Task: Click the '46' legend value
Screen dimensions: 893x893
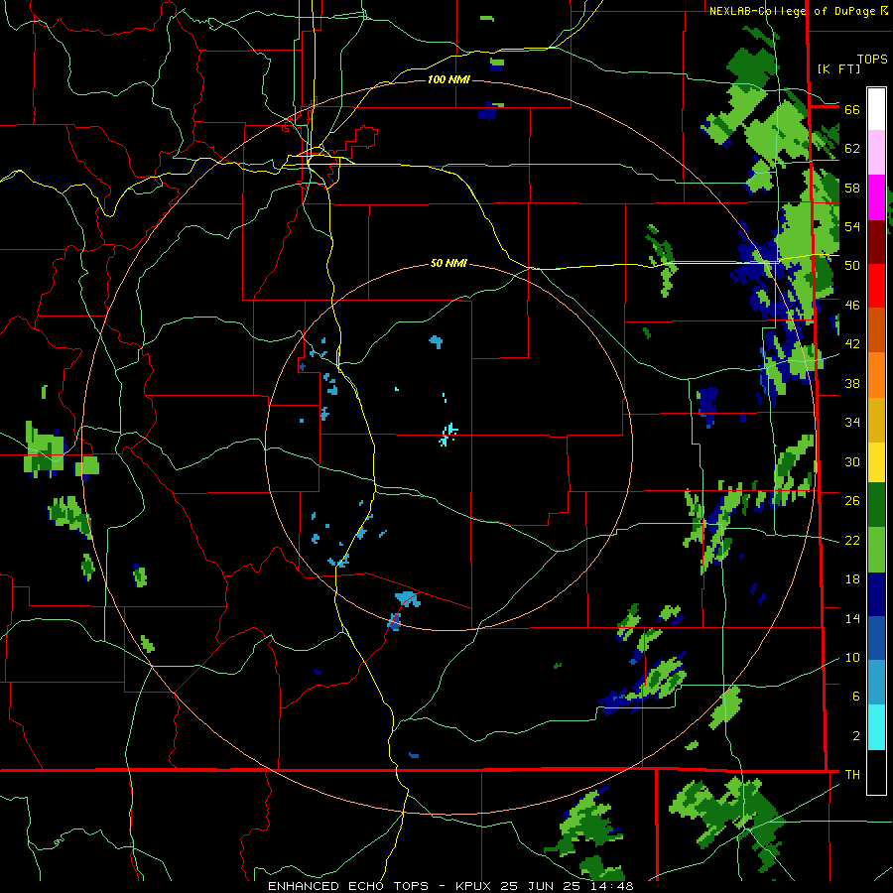Action: point(852,306)
